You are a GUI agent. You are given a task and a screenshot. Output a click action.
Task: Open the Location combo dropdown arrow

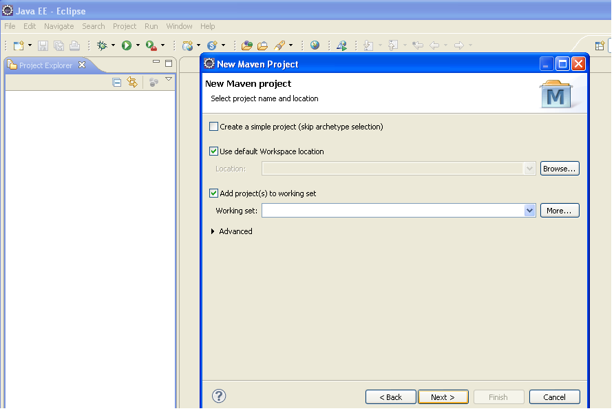(529, 169)
